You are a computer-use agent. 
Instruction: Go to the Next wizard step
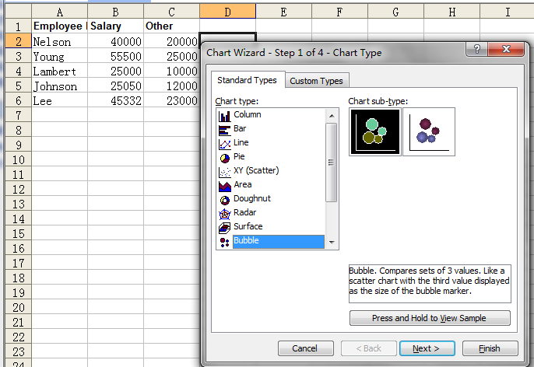coord(427,348)
